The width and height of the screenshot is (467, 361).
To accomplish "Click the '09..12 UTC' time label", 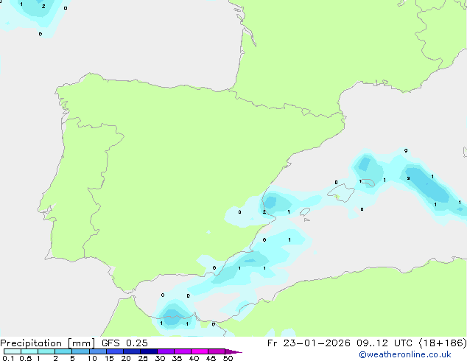I will [x=385, y=343].
